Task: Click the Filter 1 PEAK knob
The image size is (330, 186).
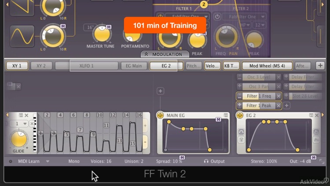Action: pos(197,40)
